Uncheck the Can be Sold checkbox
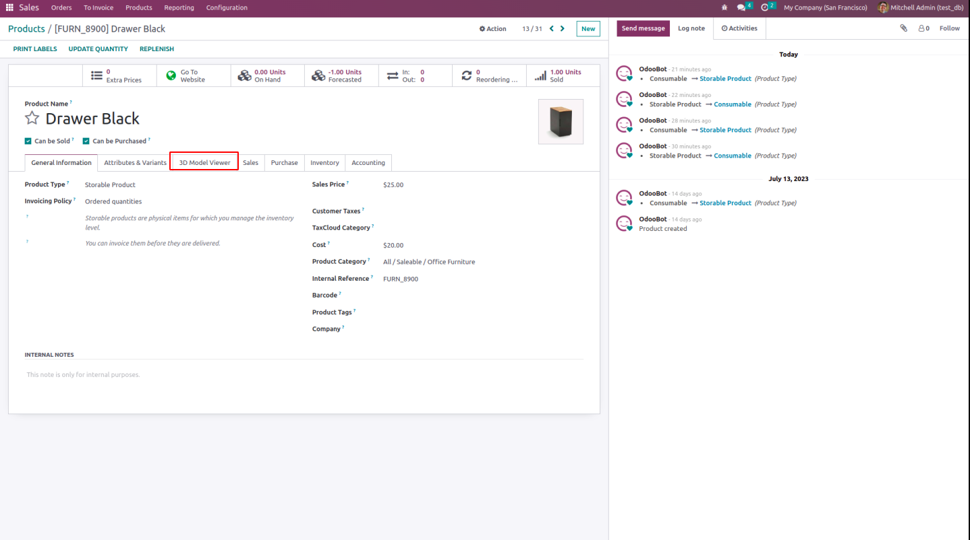Viewport: 970px width, 540px height. point(28,141)
